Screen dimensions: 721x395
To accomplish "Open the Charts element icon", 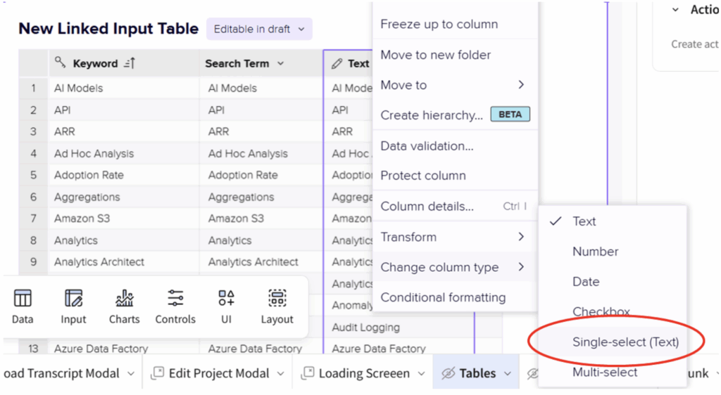I will pos(124,299).
